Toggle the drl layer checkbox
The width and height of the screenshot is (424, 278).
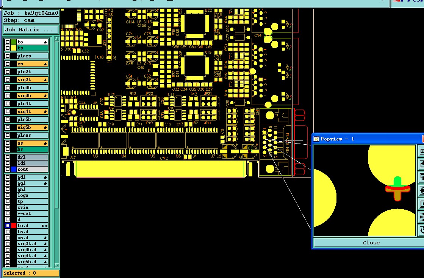(8, 157)
